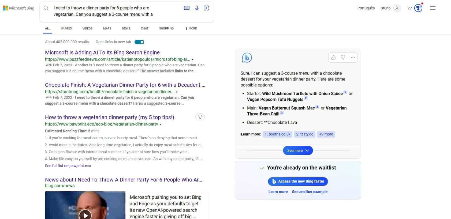The image size is (451, 219).
Task: Click Learn more link in waitlist card
Action: 278,192
